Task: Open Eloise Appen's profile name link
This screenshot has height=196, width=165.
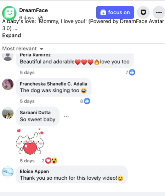Action: point(34,171)
